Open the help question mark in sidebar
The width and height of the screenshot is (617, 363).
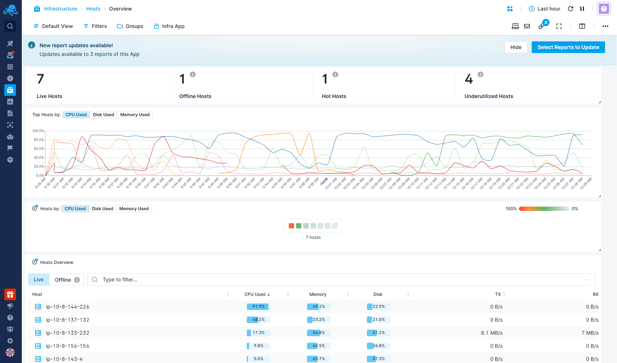click(10, 318)
